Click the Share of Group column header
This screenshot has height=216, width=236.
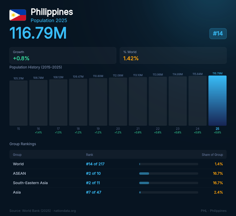click(212, 155)
